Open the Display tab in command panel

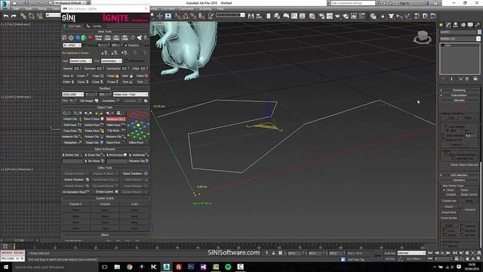tap(470, 25)
